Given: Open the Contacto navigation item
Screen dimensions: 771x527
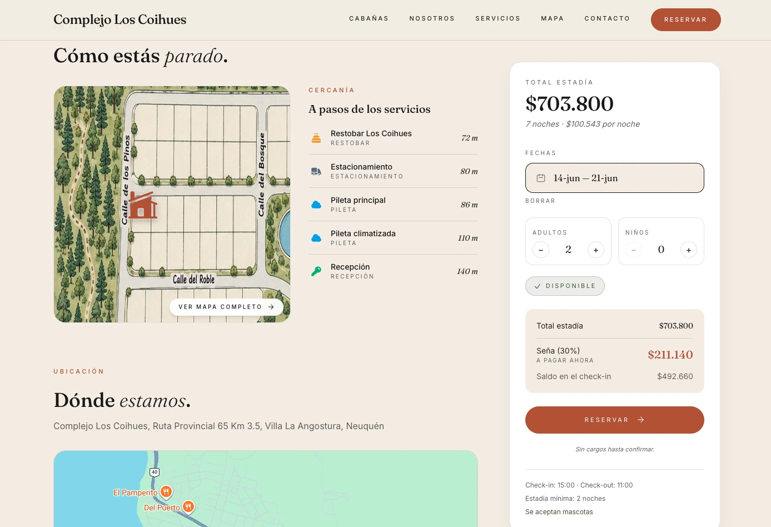Looking at the screenshot, I should 608,18.
